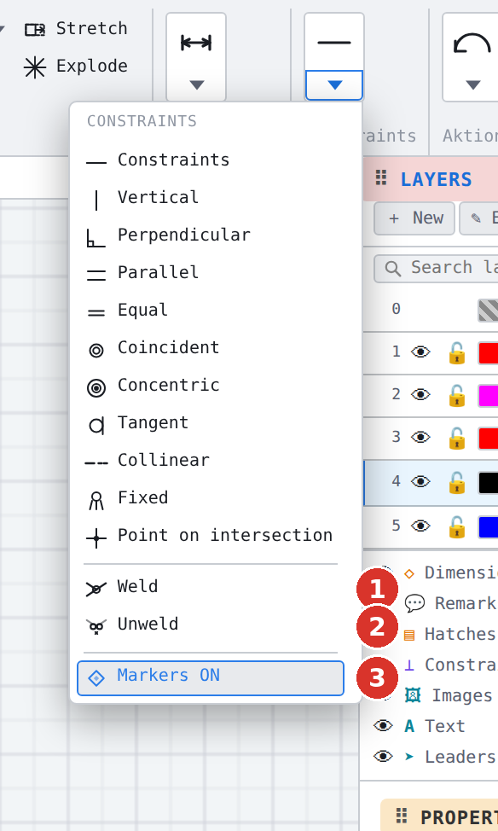498x831 pixels.
Task: Unlock toggle for layer 3
Action: coord(457,438)
